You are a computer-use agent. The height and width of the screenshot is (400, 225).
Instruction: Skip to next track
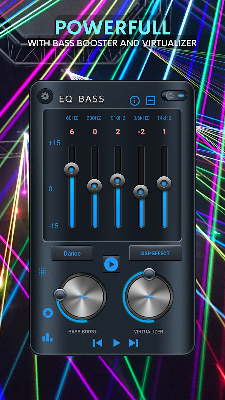134,343
